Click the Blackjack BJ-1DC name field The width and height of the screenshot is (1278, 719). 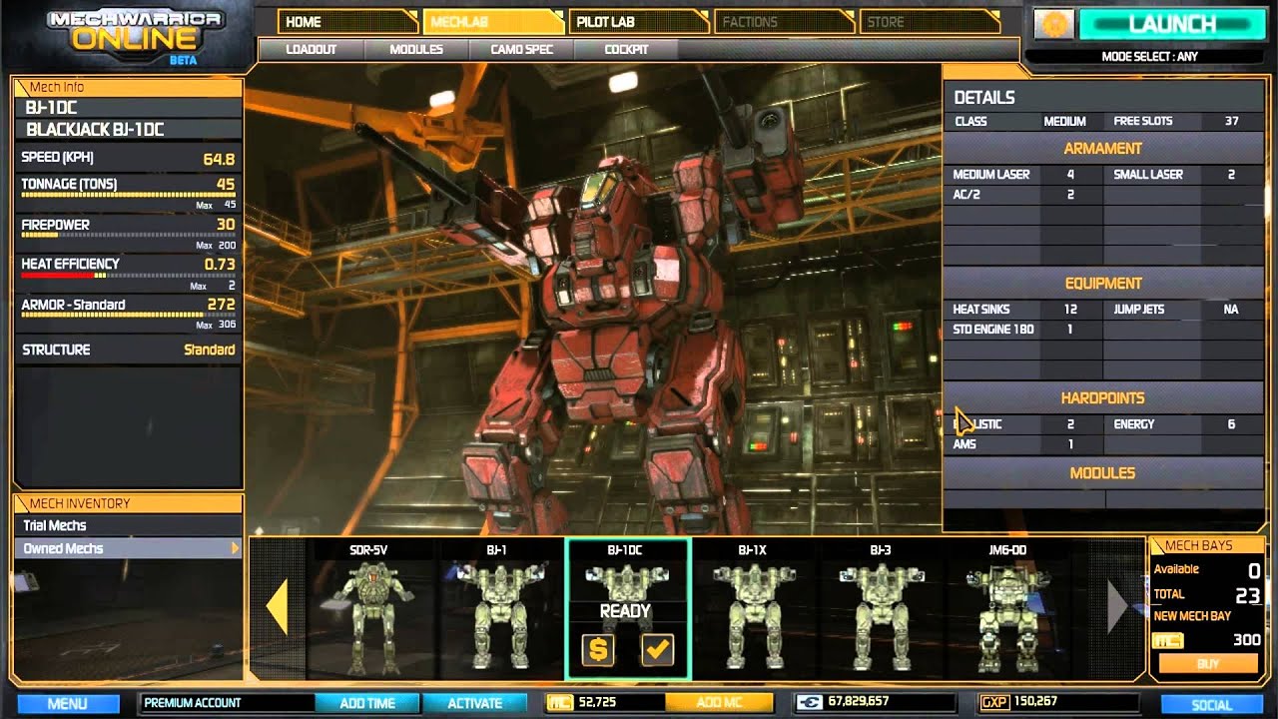pyautogui.click(x=128, y=130)
